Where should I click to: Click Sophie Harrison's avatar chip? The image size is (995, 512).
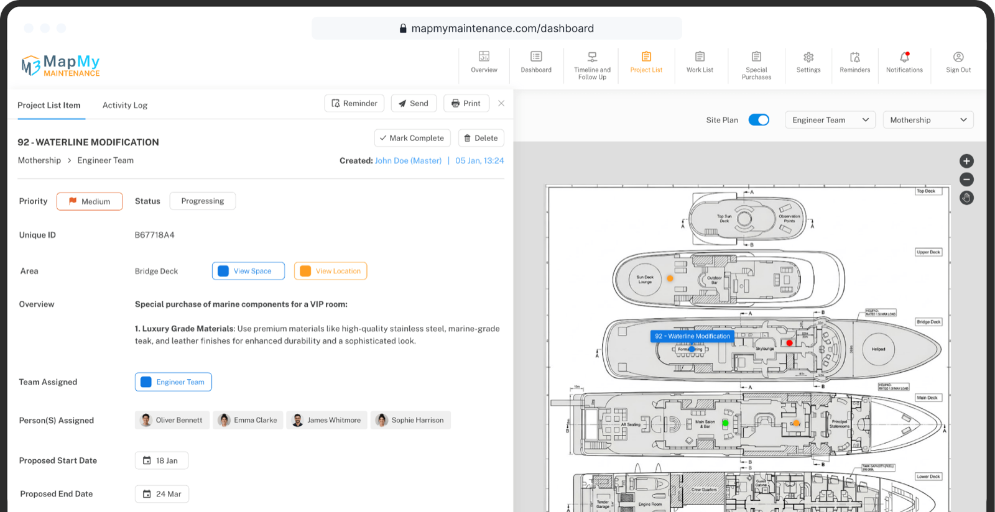point(410,420)
